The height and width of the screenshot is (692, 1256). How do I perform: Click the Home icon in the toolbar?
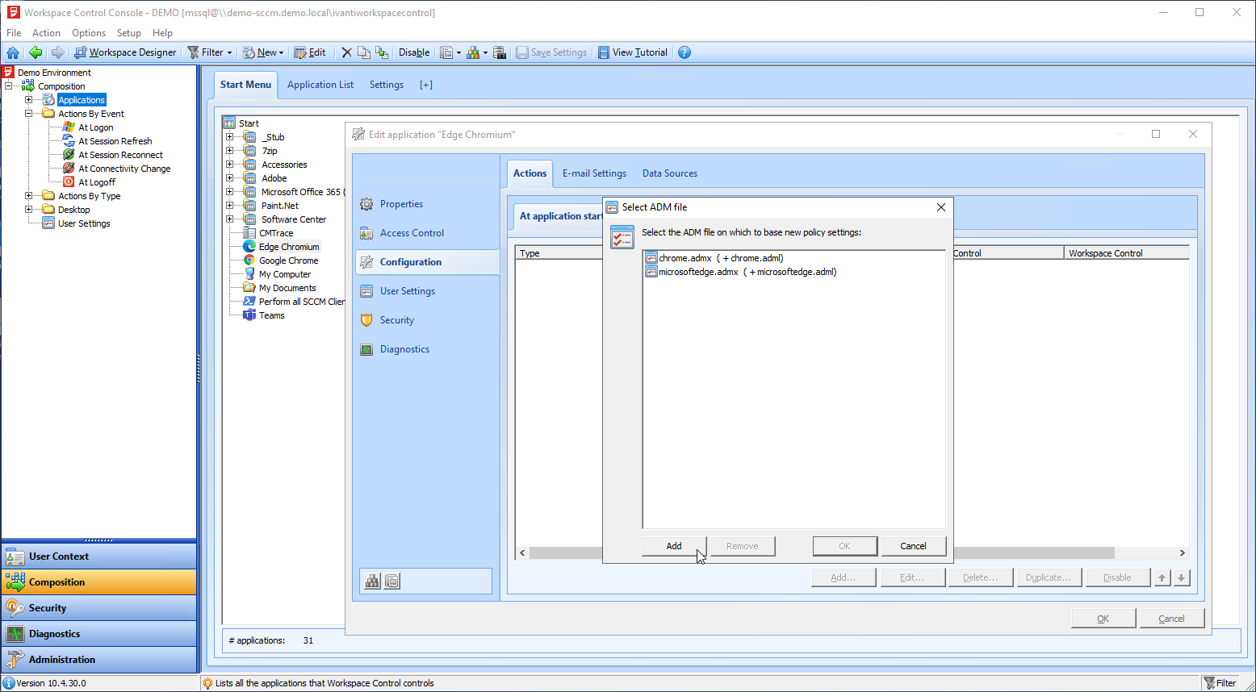pos(13,52)
